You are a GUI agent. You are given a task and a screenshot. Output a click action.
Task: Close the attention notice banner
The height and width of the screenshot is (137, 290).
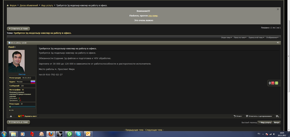pyautogui.click(x=278, y=9)
